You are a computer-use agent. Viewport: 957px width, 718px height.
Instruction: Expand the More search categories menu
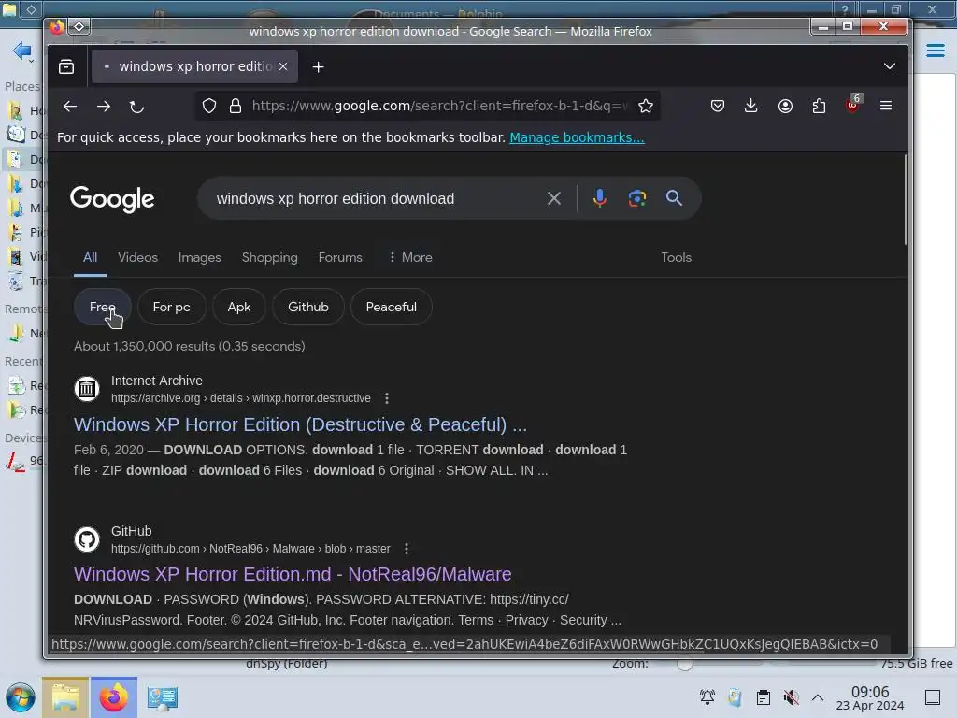(x=411, y=258)
